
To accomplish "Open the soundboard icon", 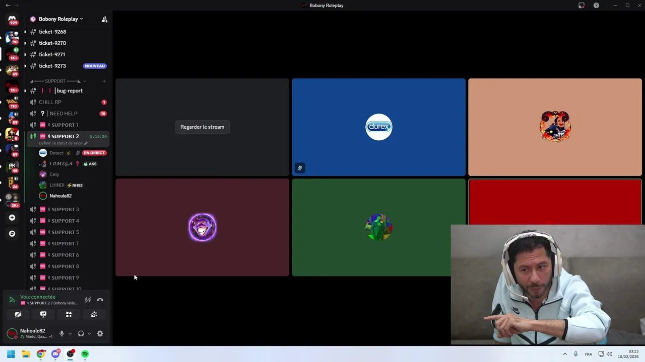I will click(x=94, y=314).
